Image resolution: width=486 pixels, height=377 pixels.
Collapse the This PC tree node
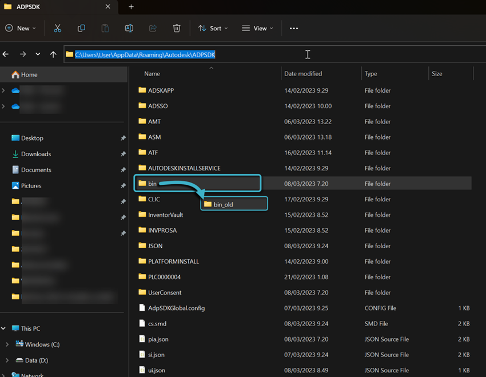tap(3, 328)
